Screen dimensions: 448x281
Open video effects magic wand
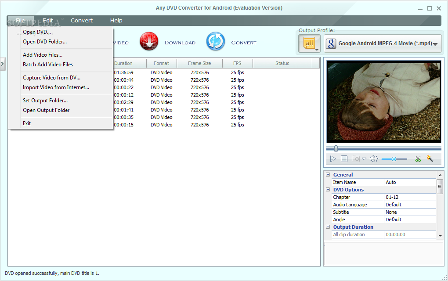(430, 158)
